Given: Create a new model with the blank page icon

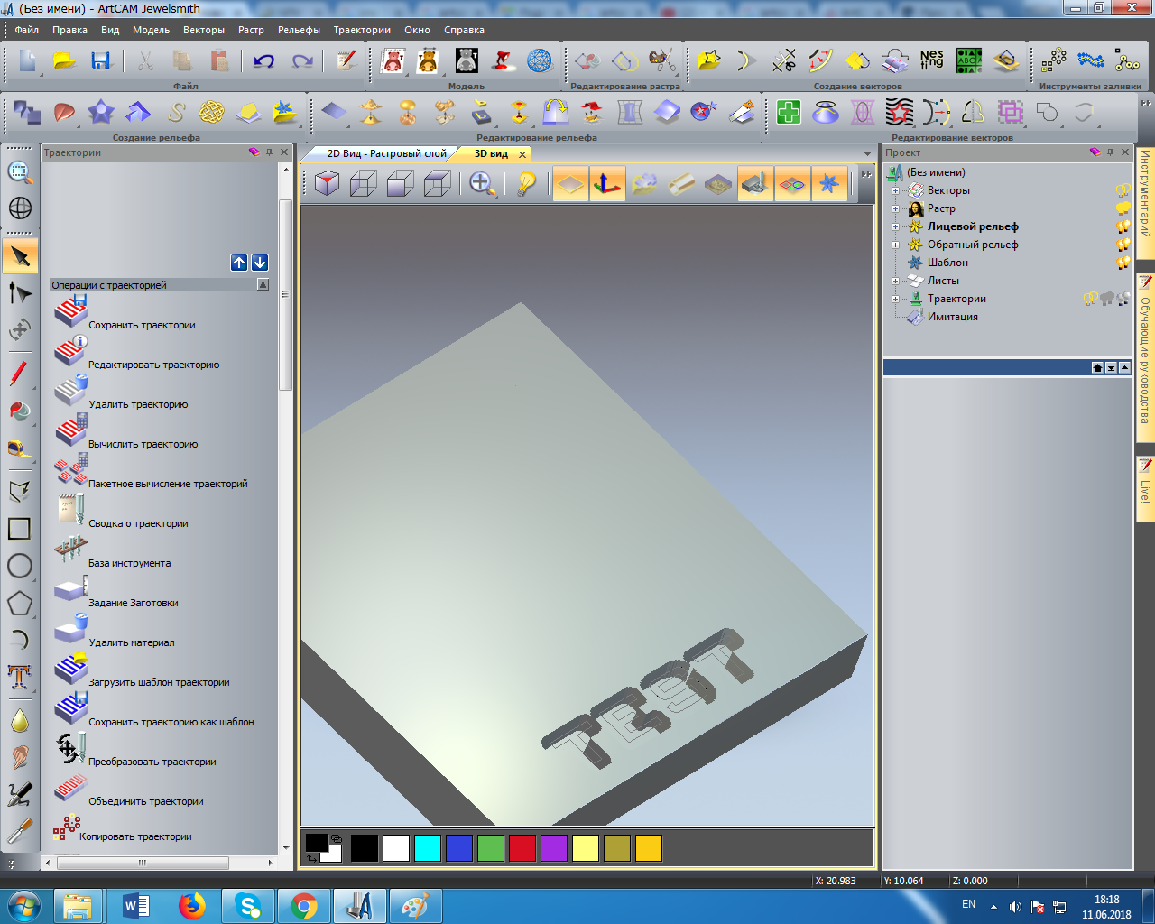Looking at the screenshot, I should (x=27, y=61).
